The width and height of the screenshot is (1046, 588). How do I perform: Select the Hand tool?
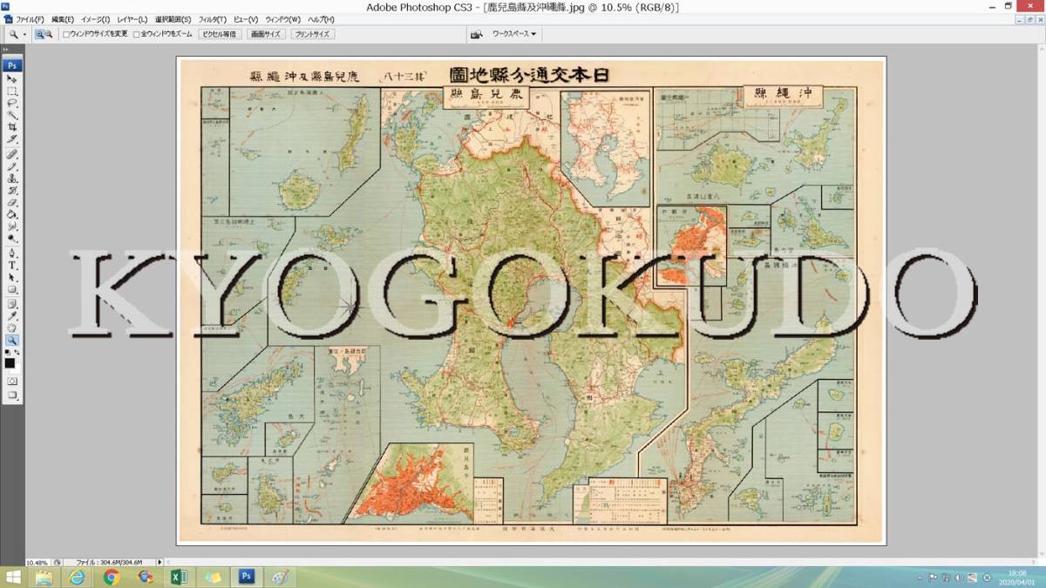pos(12,328)
